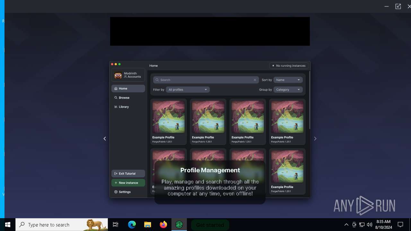
Task: Open Filter by All profiles dropdown
Action: point(188,90)
